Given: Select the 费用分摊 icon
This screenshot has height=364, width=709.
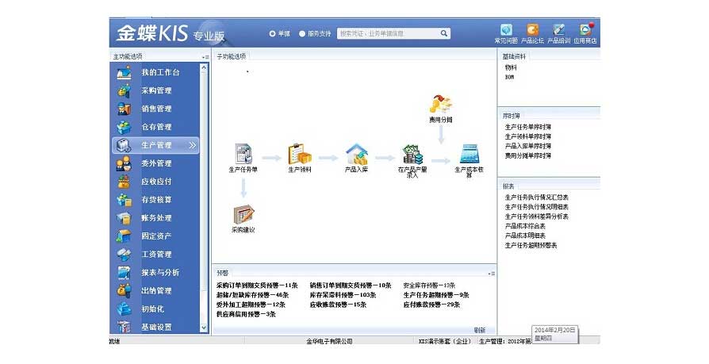Looking at the screenshot, I should 440,104.
